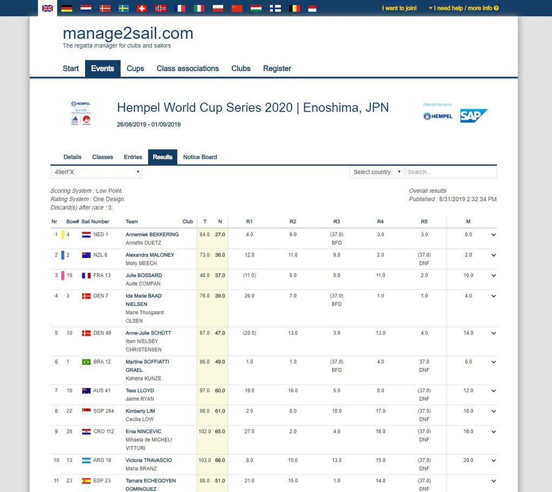Switch site language to English via UK flag
Viewport: 552px width, 492px height.
pos(47,8)
